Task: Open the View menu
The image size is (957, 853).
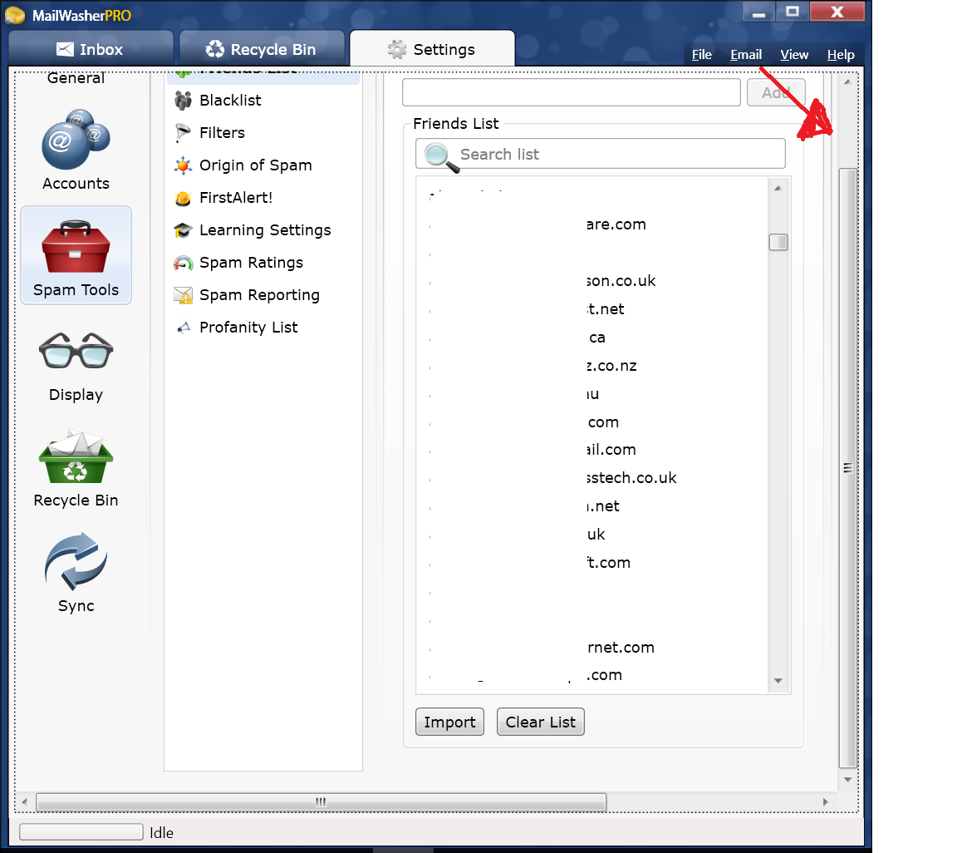Action: [794, 54]
